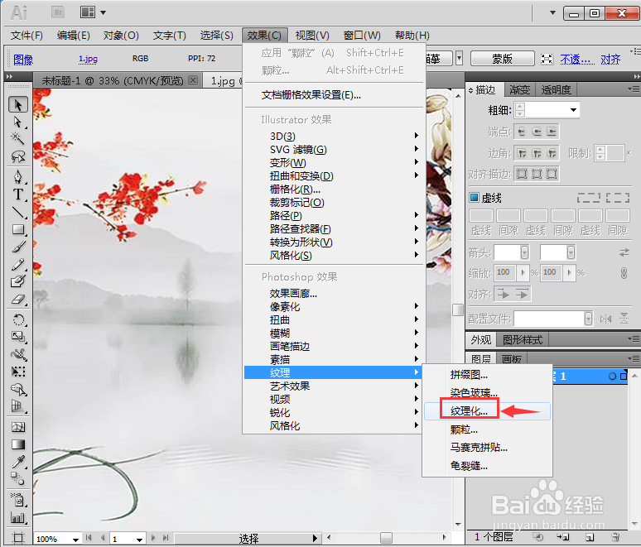Open the first 箭头 arrowhead dropdown
The width and height of the screenshot is (641, 547).
click(524, 252)
